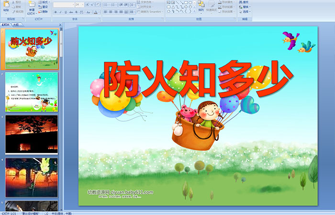This screenshot has width=335, height=215.
Task: Click the New Slide (新建幻灯片) icon
Action: [32, 4]
